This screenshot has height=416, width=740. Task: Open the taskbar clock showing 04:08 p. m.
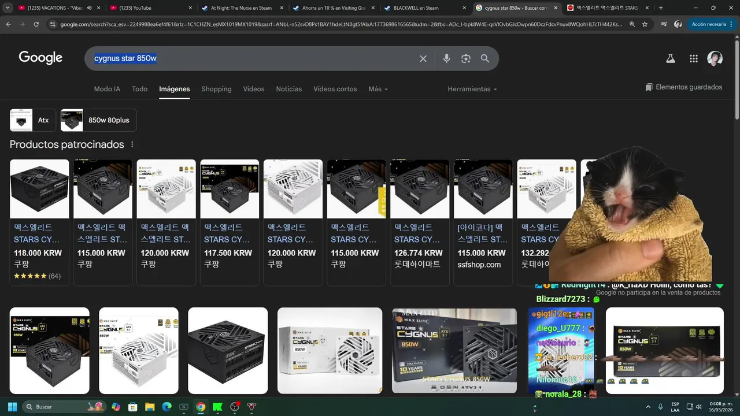point(720,407)
